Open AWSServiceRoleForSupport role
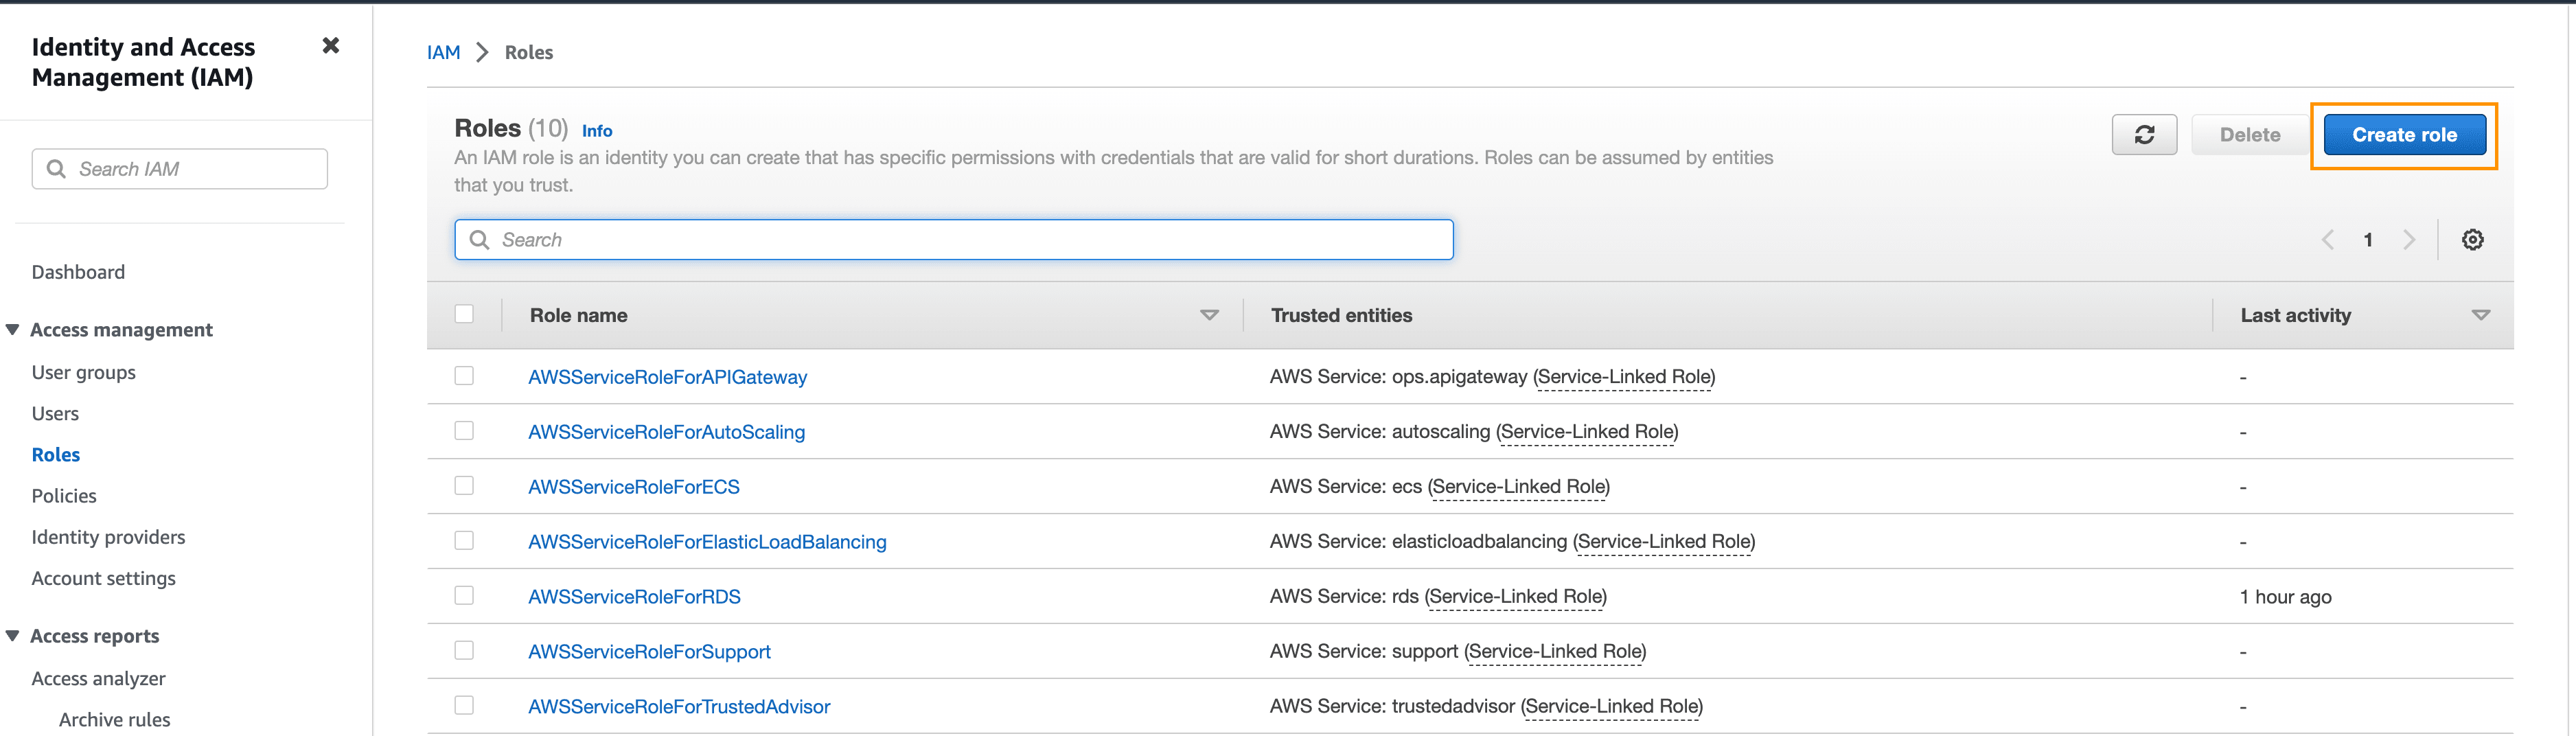The height and width of the screenshot is (736, 2576). click(649, 652)
